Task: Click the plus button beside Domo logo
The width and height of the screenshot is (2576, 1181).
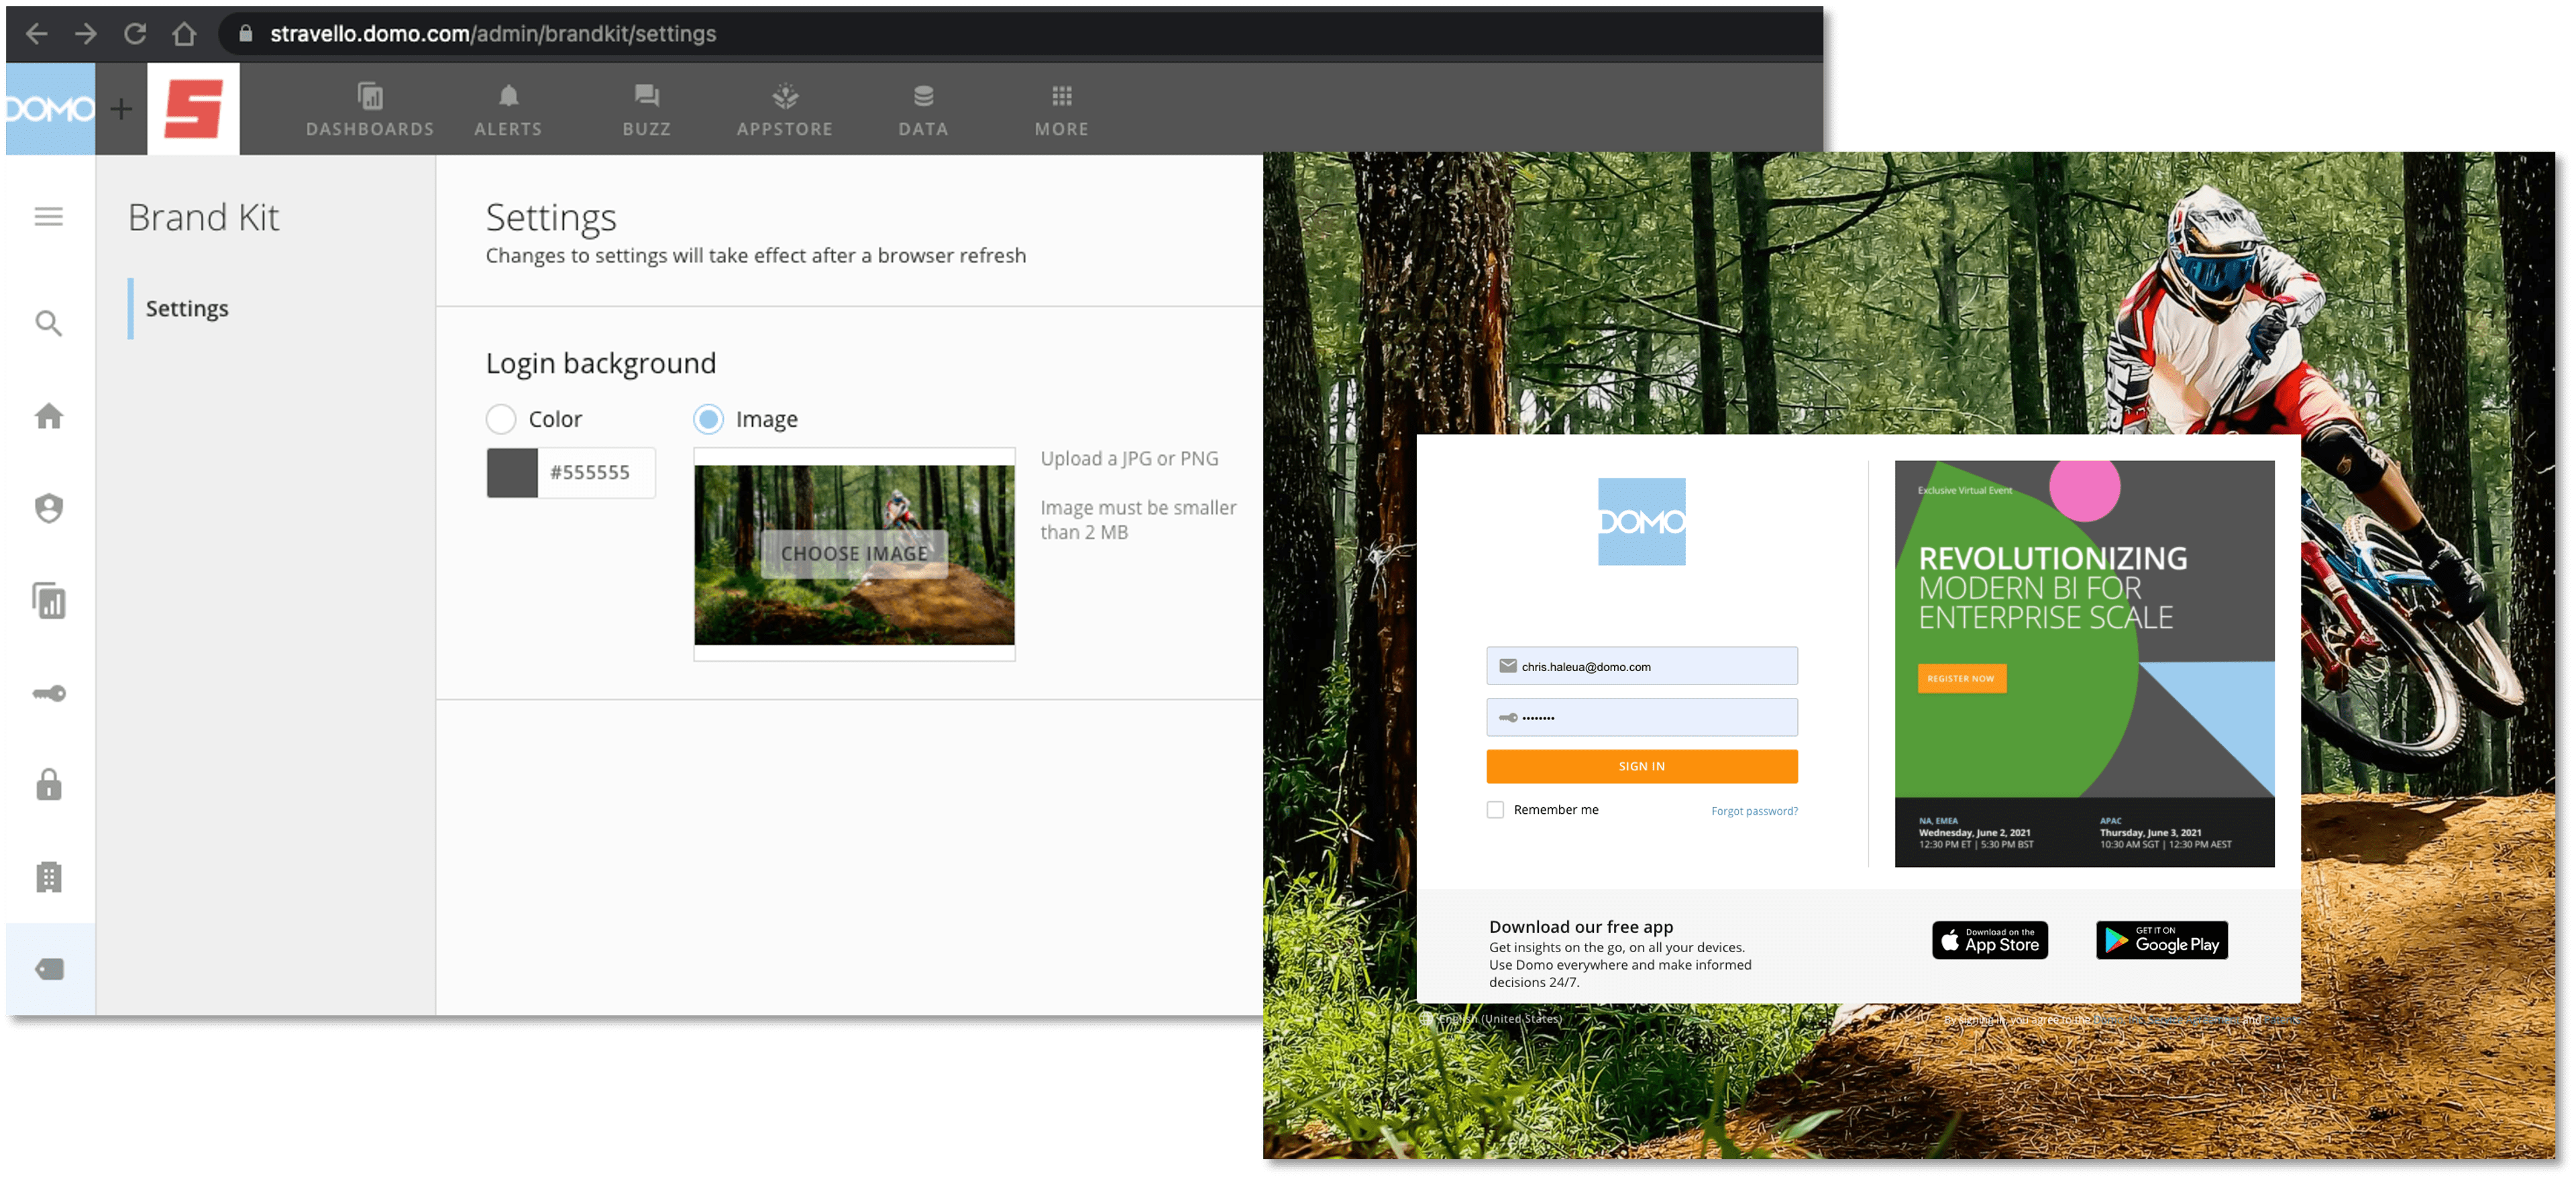Action: point(121,108)
